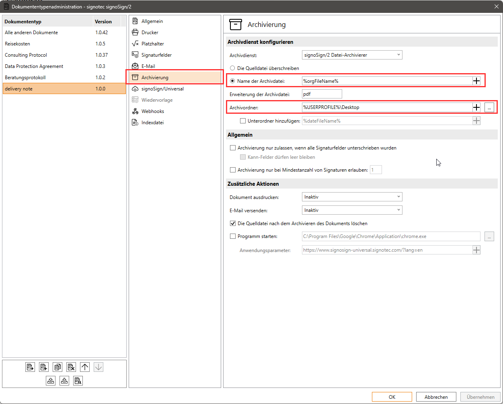The image size is (503, 404).
Task: Open the 'E-Mail versenden' dropdown
Action: tap(352, 210)
